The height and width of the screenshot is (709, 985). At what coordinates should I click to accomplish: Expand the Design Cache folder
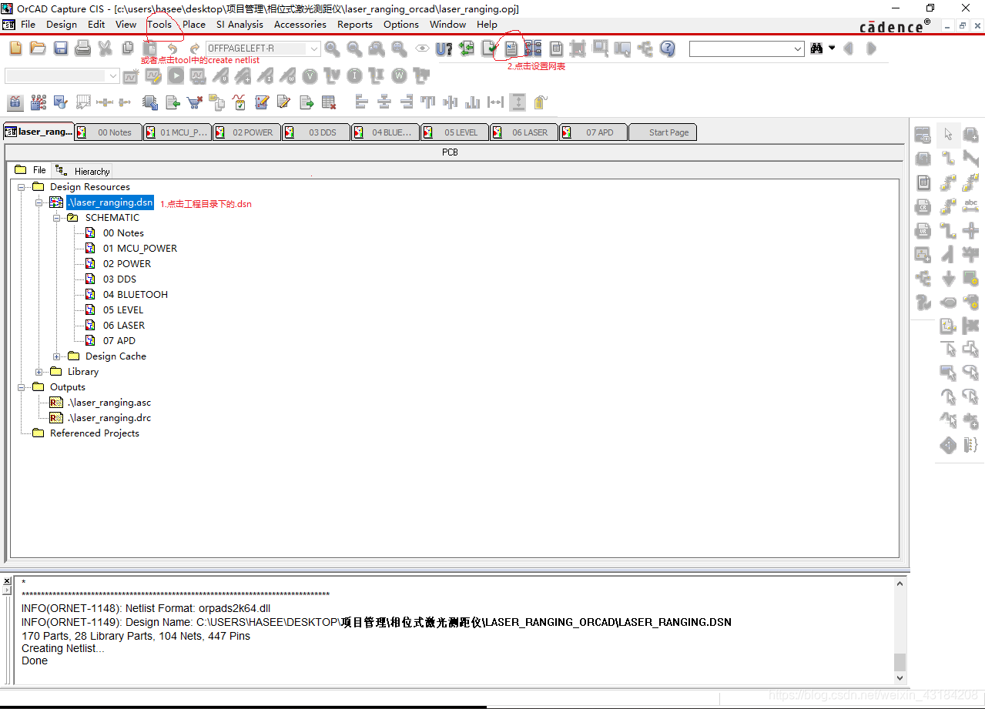tap(56, 356)
